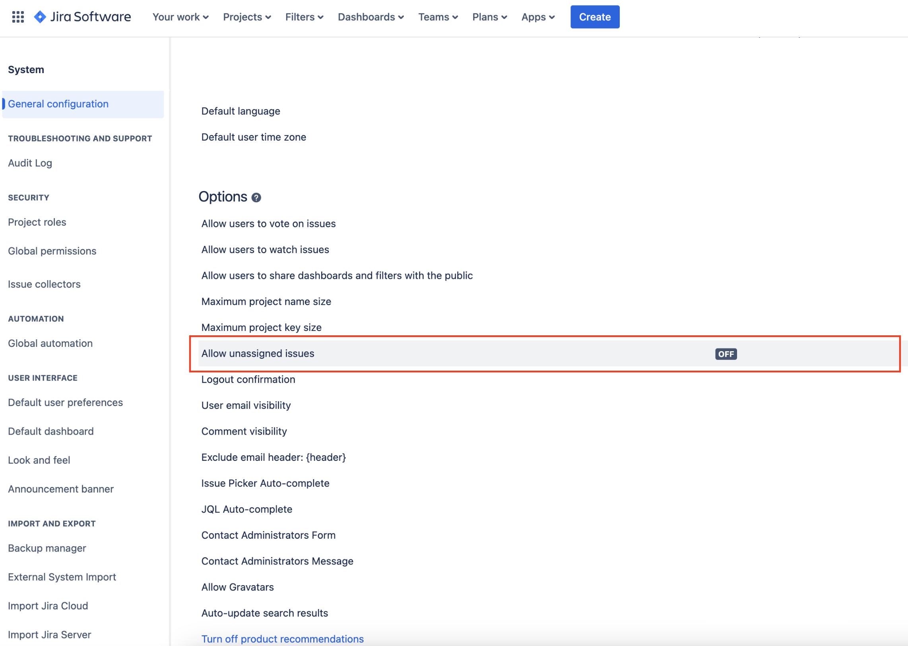Expand the Your work dropdown
Viewport: 908px width, 646px height.
180,17
